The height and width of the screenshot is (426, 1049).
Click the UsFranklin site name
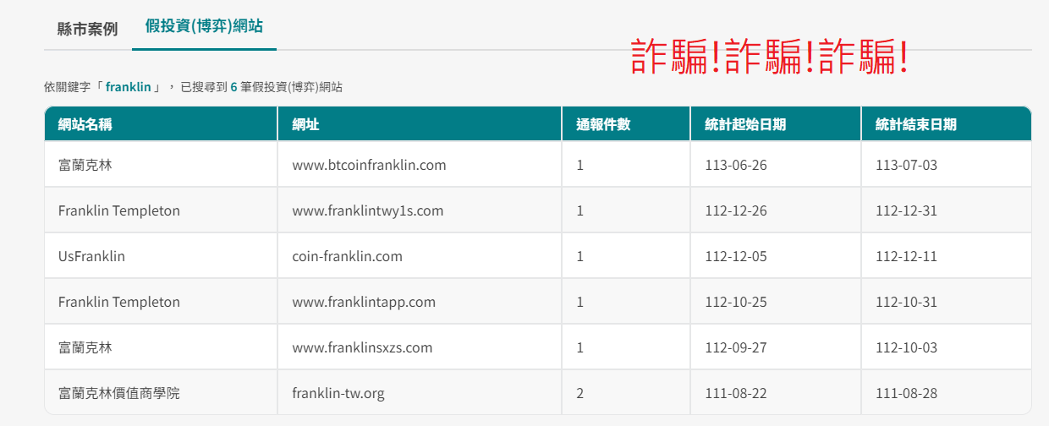point(91,256)
